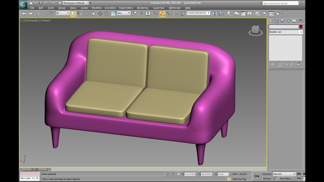Click Select and Manipulate tool
This screenshot has width=324, height=182.
(x=141, y=14)
